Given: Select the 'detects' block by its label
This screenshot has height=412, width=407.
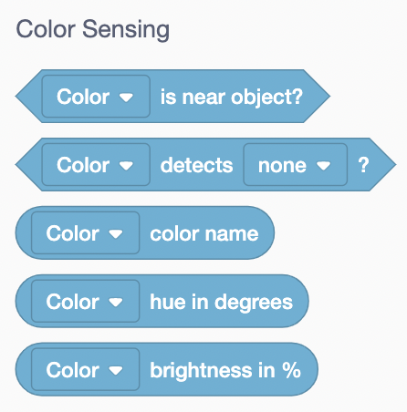Looking at the screenshot, I should pos(196,165).
